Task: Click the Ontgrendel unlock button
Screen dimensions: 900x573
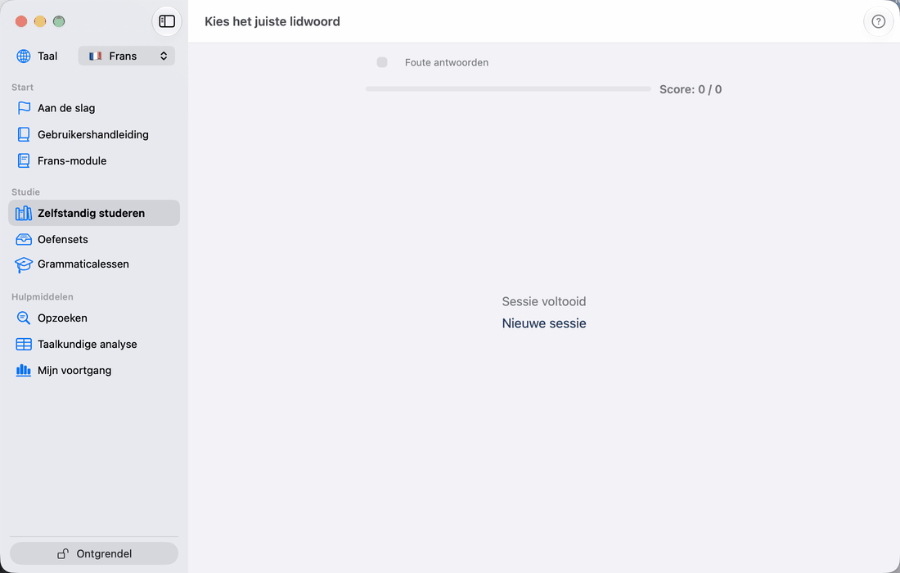Action: (94, 553)
